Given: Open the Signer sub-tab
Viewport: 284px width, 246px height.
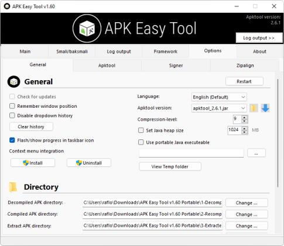Looking at the screenshot, I should 176,66.
